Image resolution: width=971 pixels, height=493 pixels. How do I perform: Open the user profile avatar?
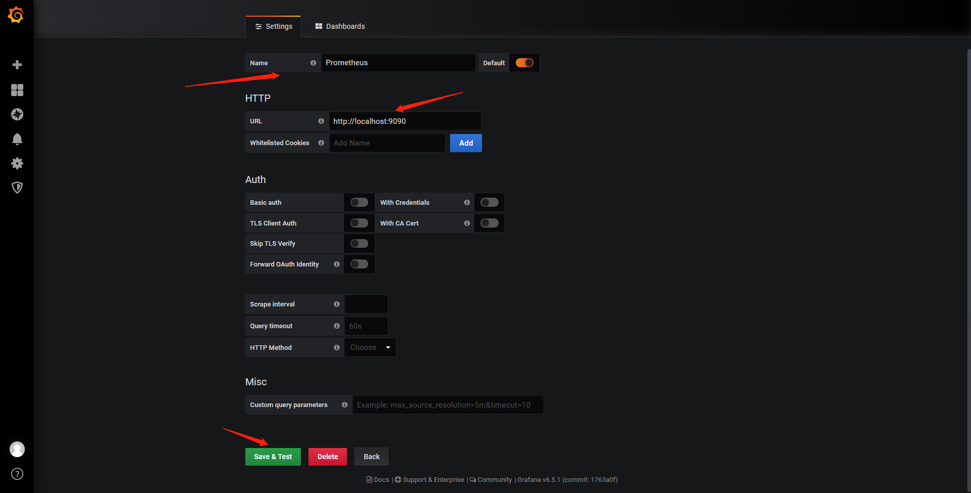click(17, 449)
